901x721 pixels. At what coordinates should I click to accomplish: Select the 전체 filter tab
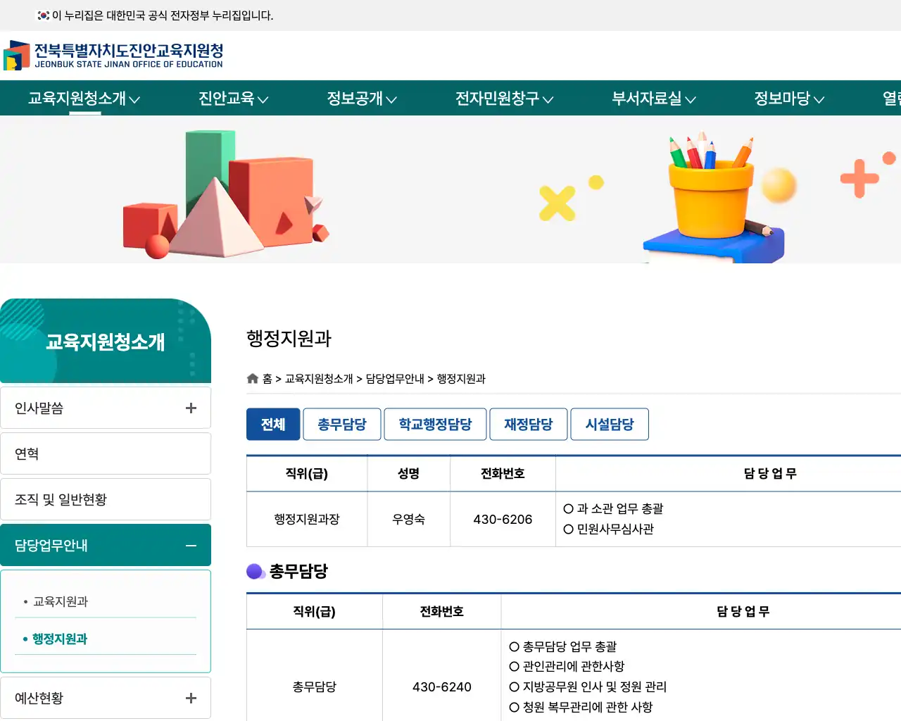pyautogui.click(x=273, y=424)
